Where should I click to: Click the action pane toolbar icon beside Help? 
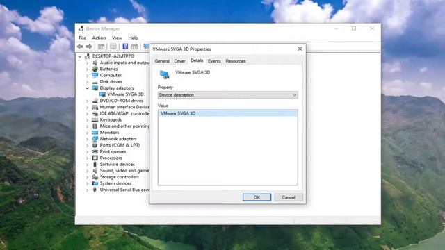point(134,47)
